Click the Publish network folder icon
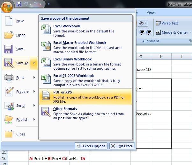 click(x=8, y=119)
